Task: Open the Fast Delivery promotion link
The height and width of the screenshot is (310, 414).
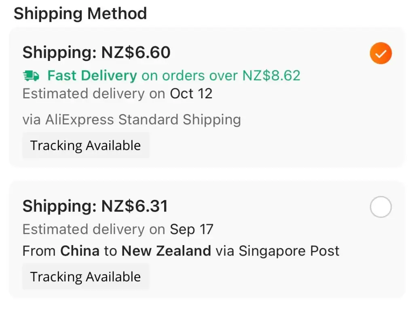Action: 91,75
